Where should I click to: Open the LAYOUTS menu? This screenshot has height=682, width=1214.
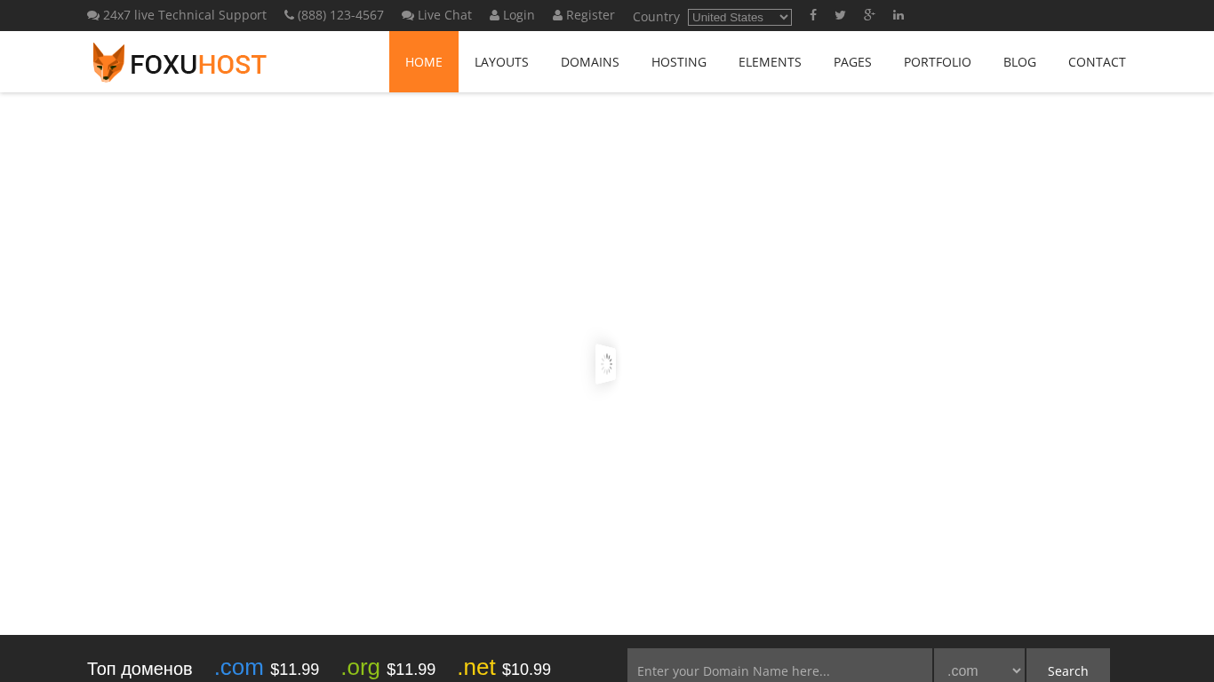(x=501, y=62)
